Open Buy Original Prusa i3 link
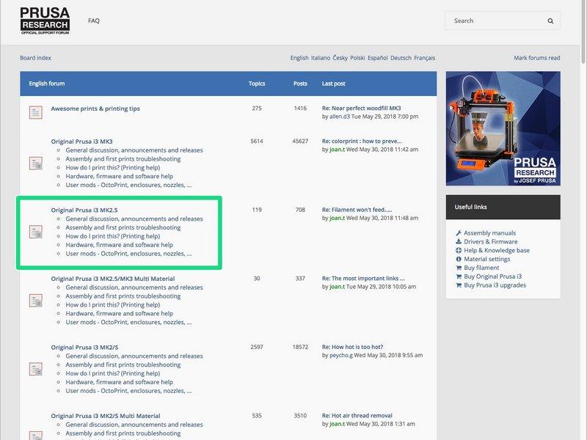The image size is (587, 440). [x=492, y=276]
